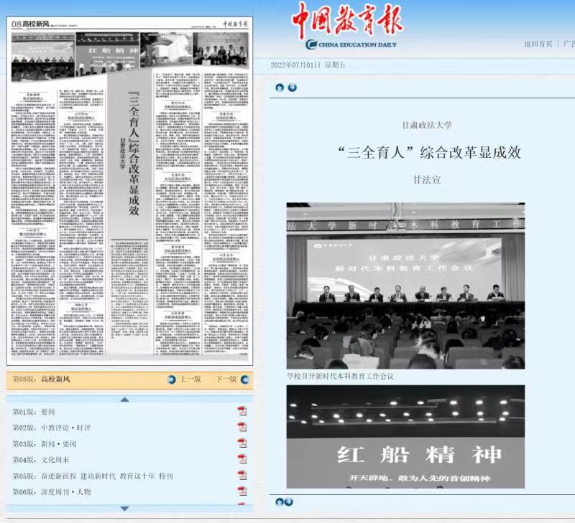Click the 第08版：高校新风 current page label
This screenshot has width=575, height=523.
pos(41,380)
